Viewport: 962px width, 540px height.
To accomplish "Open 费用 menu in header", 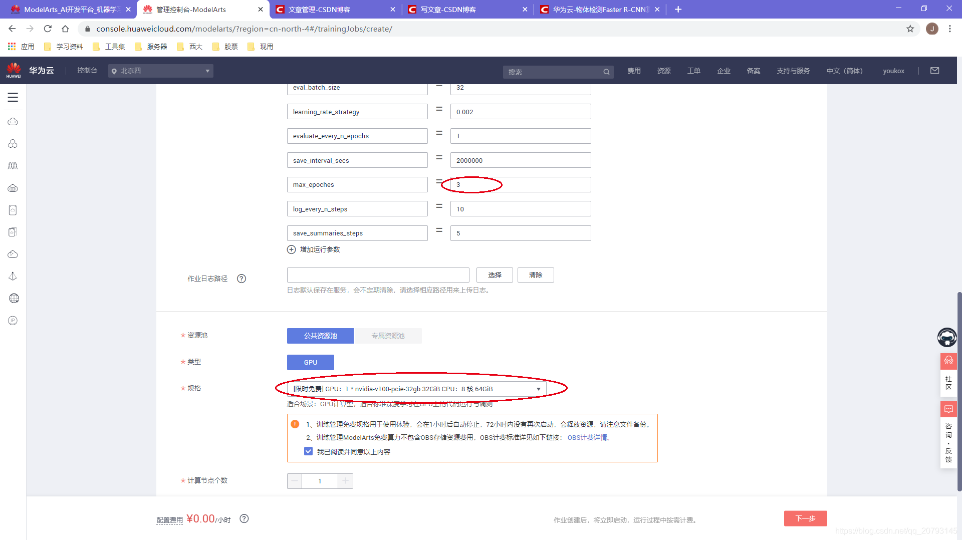I will point(634,71).
